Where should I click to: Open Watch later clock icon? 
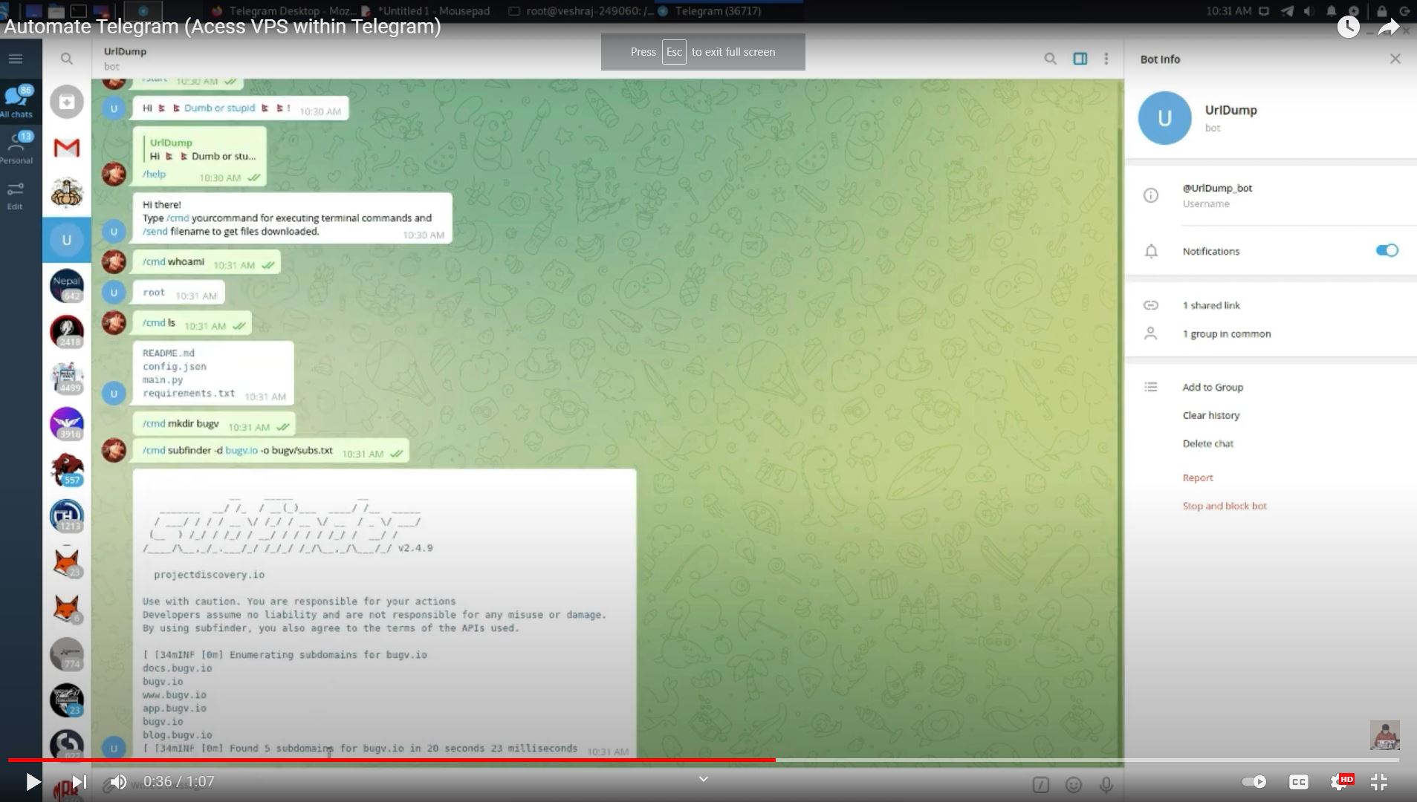click(1348, 27)
